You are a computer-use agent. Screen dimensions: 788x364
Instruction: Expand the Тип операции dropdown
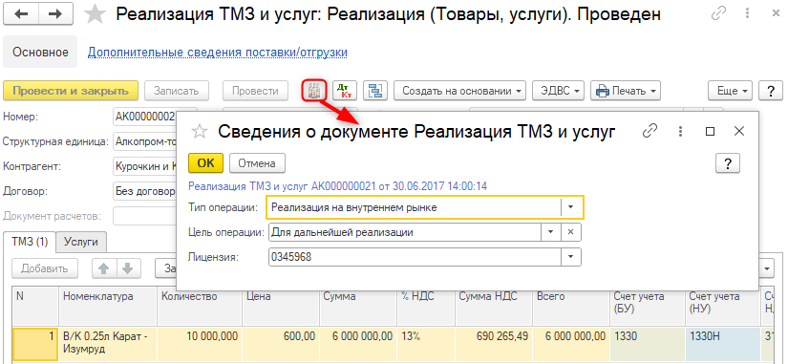[x=571, y=207]
